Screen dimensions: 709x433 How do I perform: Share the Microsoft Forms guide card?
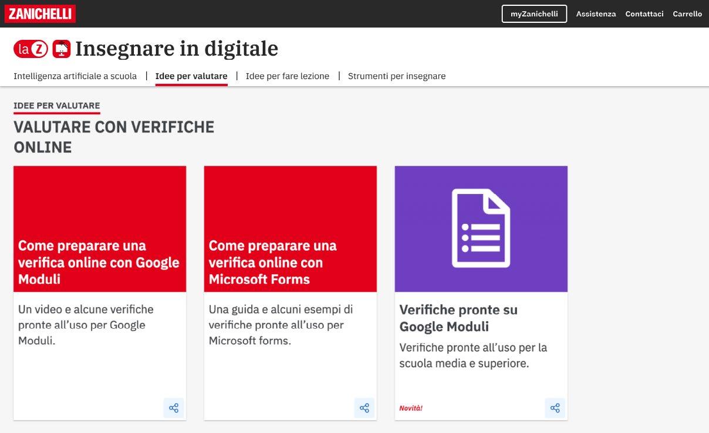(x=364, y=408)
